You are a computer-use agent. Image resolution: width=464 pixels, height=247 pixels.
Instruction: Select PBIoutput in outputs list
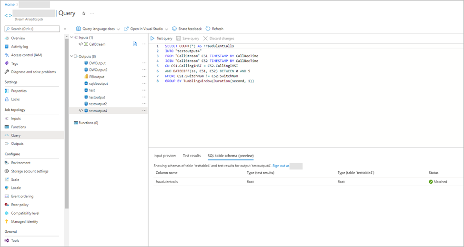[x=97, y=77]
